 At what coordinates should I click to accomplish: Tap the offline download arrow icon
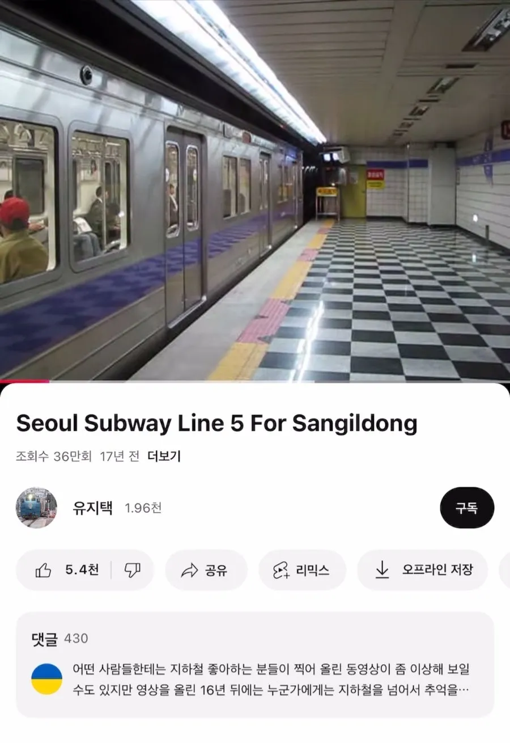click(383, 570)
